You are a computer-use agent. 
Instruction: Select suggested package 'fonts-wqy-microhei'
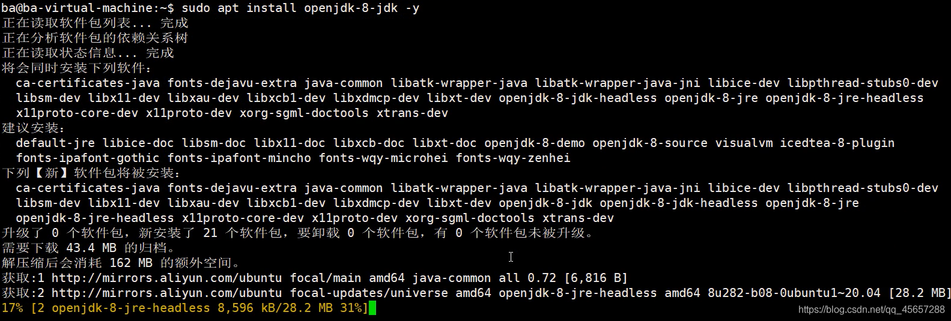(x=383, y=158)
